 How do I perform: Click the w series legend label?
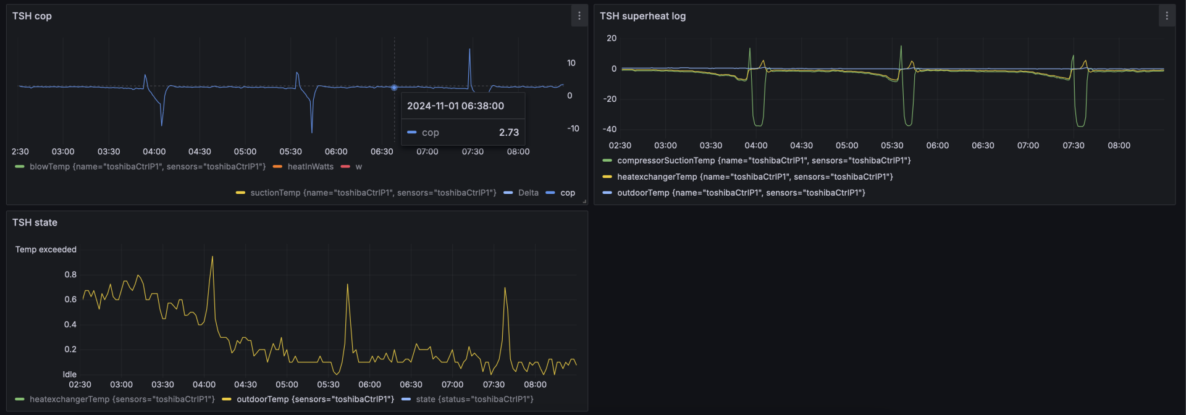359,167
